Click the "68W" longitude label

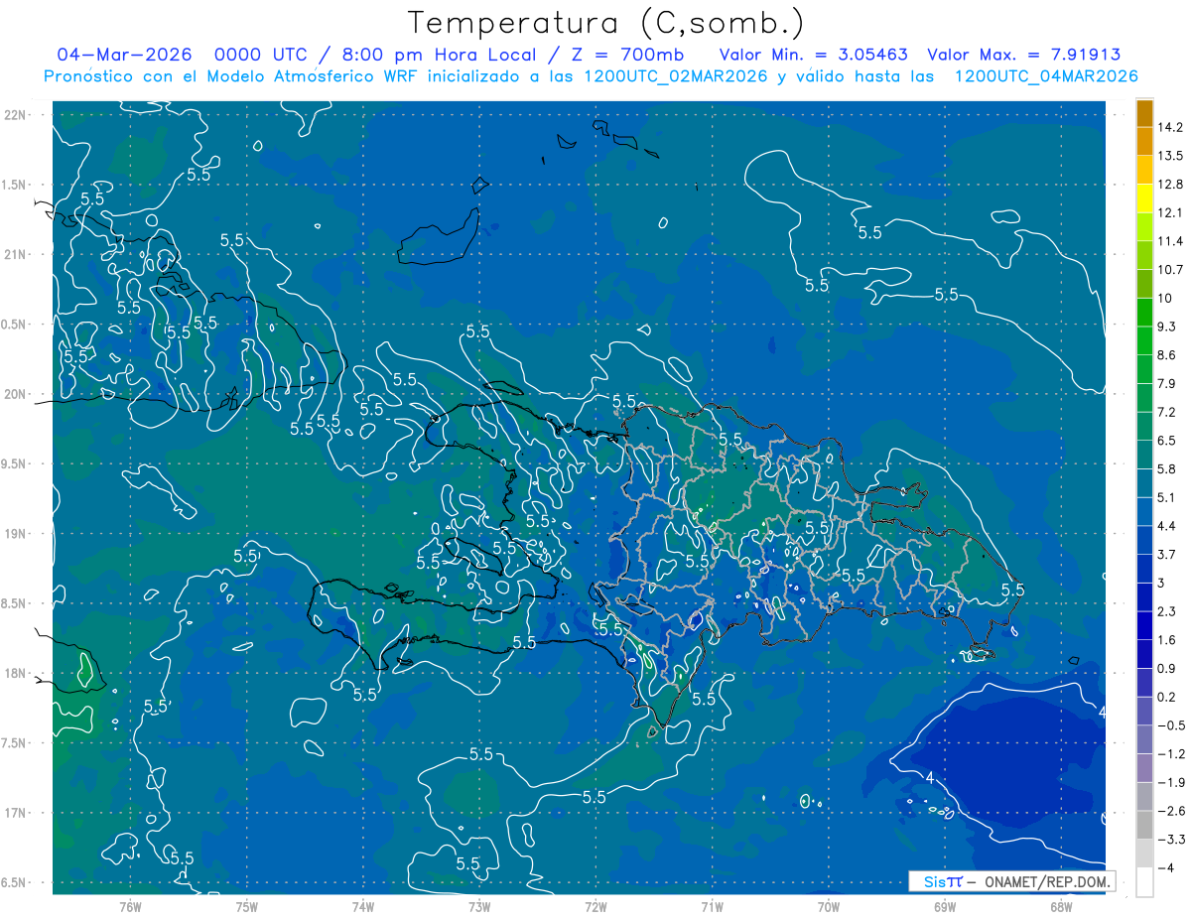click(x=1060, y=907)
